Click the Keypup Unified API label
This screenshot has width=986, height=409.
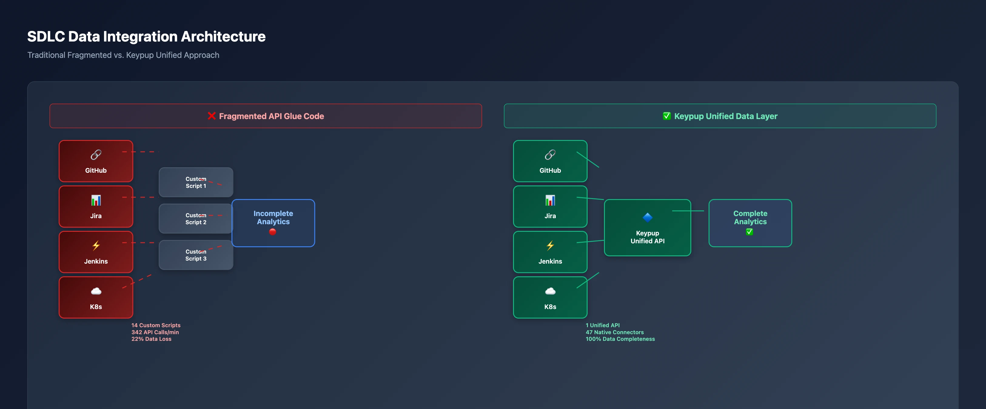647,237
